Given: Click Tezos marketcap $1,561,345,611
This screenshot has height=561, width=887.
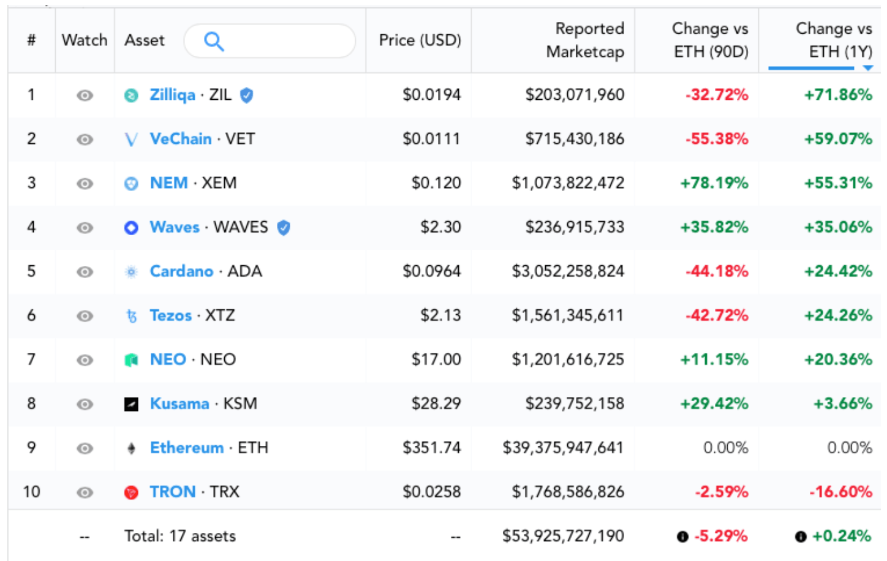Looking at the screenshot, I should [568, 315].
